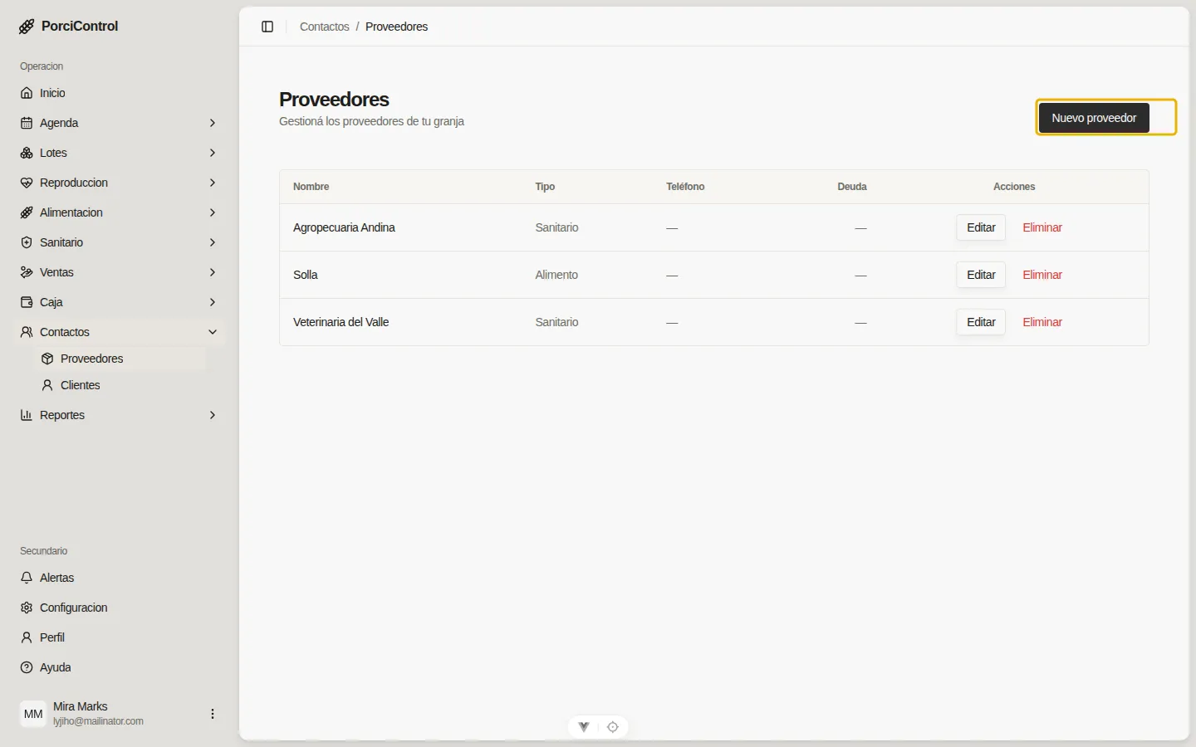Click the Sanitario shield icon
This screenshot has width=1196, height=747.
(x=27, y=242)
